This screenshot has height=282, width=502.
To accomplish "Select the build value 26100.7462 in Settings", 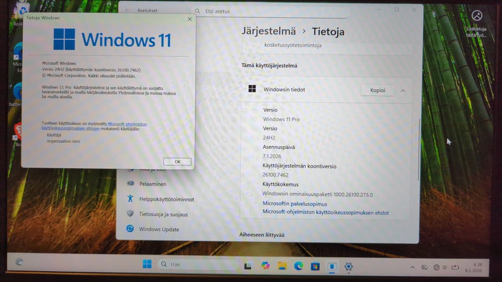I will click(x=276, y=175).
